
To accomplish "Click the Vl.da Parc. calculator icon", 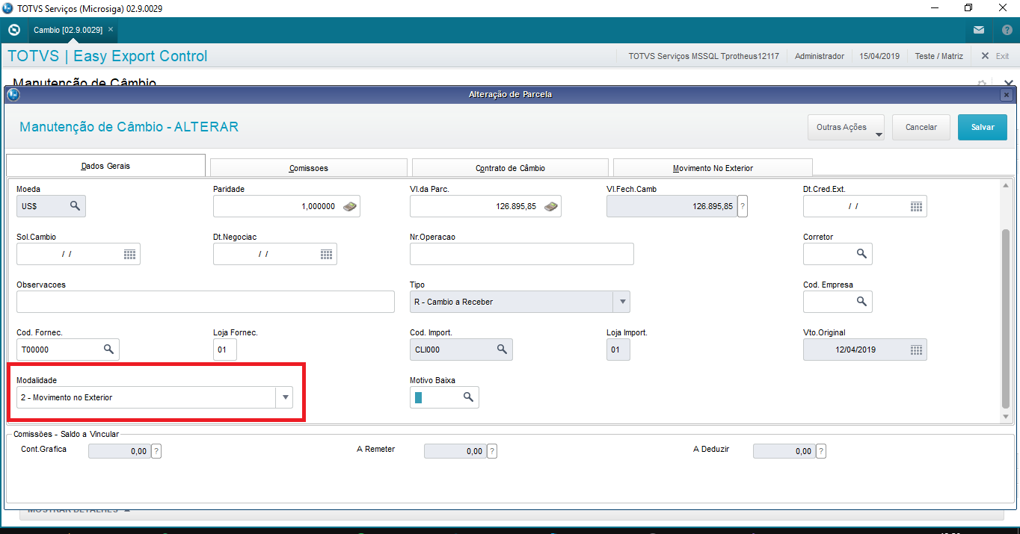I will point(550,206).
